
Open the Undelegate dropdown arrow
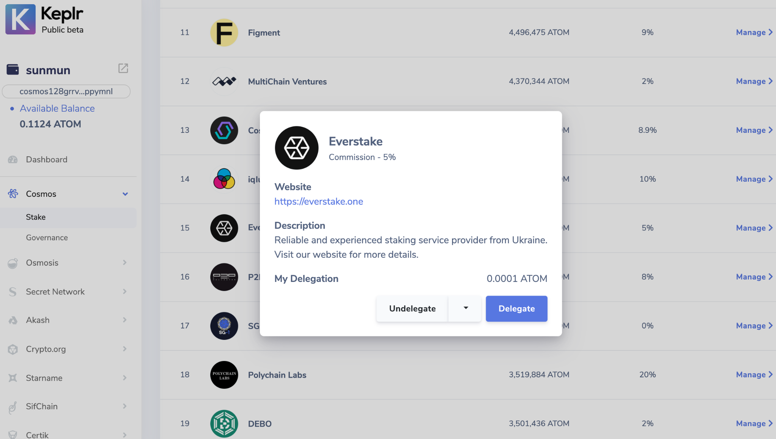click(465, 308)
